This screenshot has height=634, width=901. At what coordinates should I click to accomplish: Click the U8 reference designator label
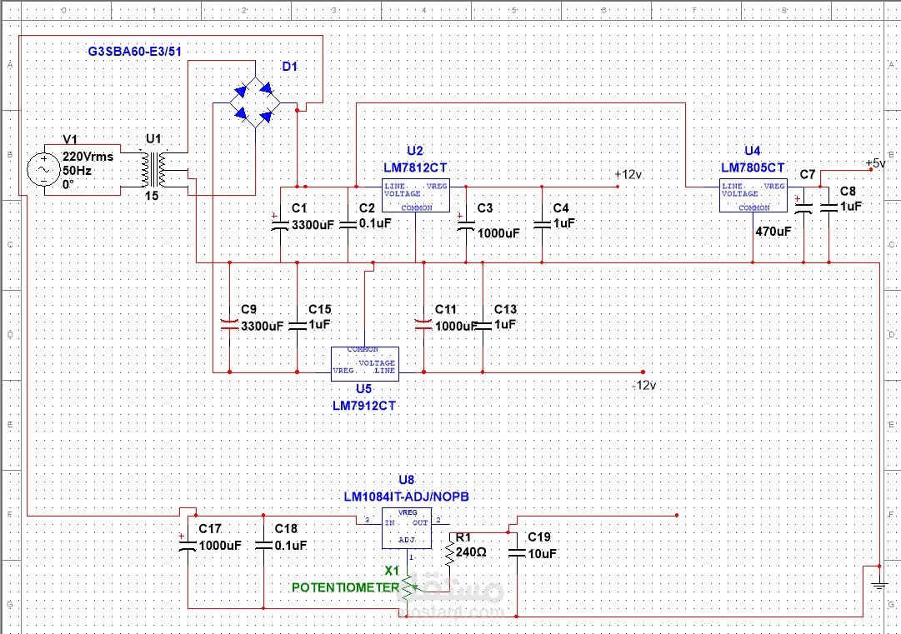[x=406, y=480]
